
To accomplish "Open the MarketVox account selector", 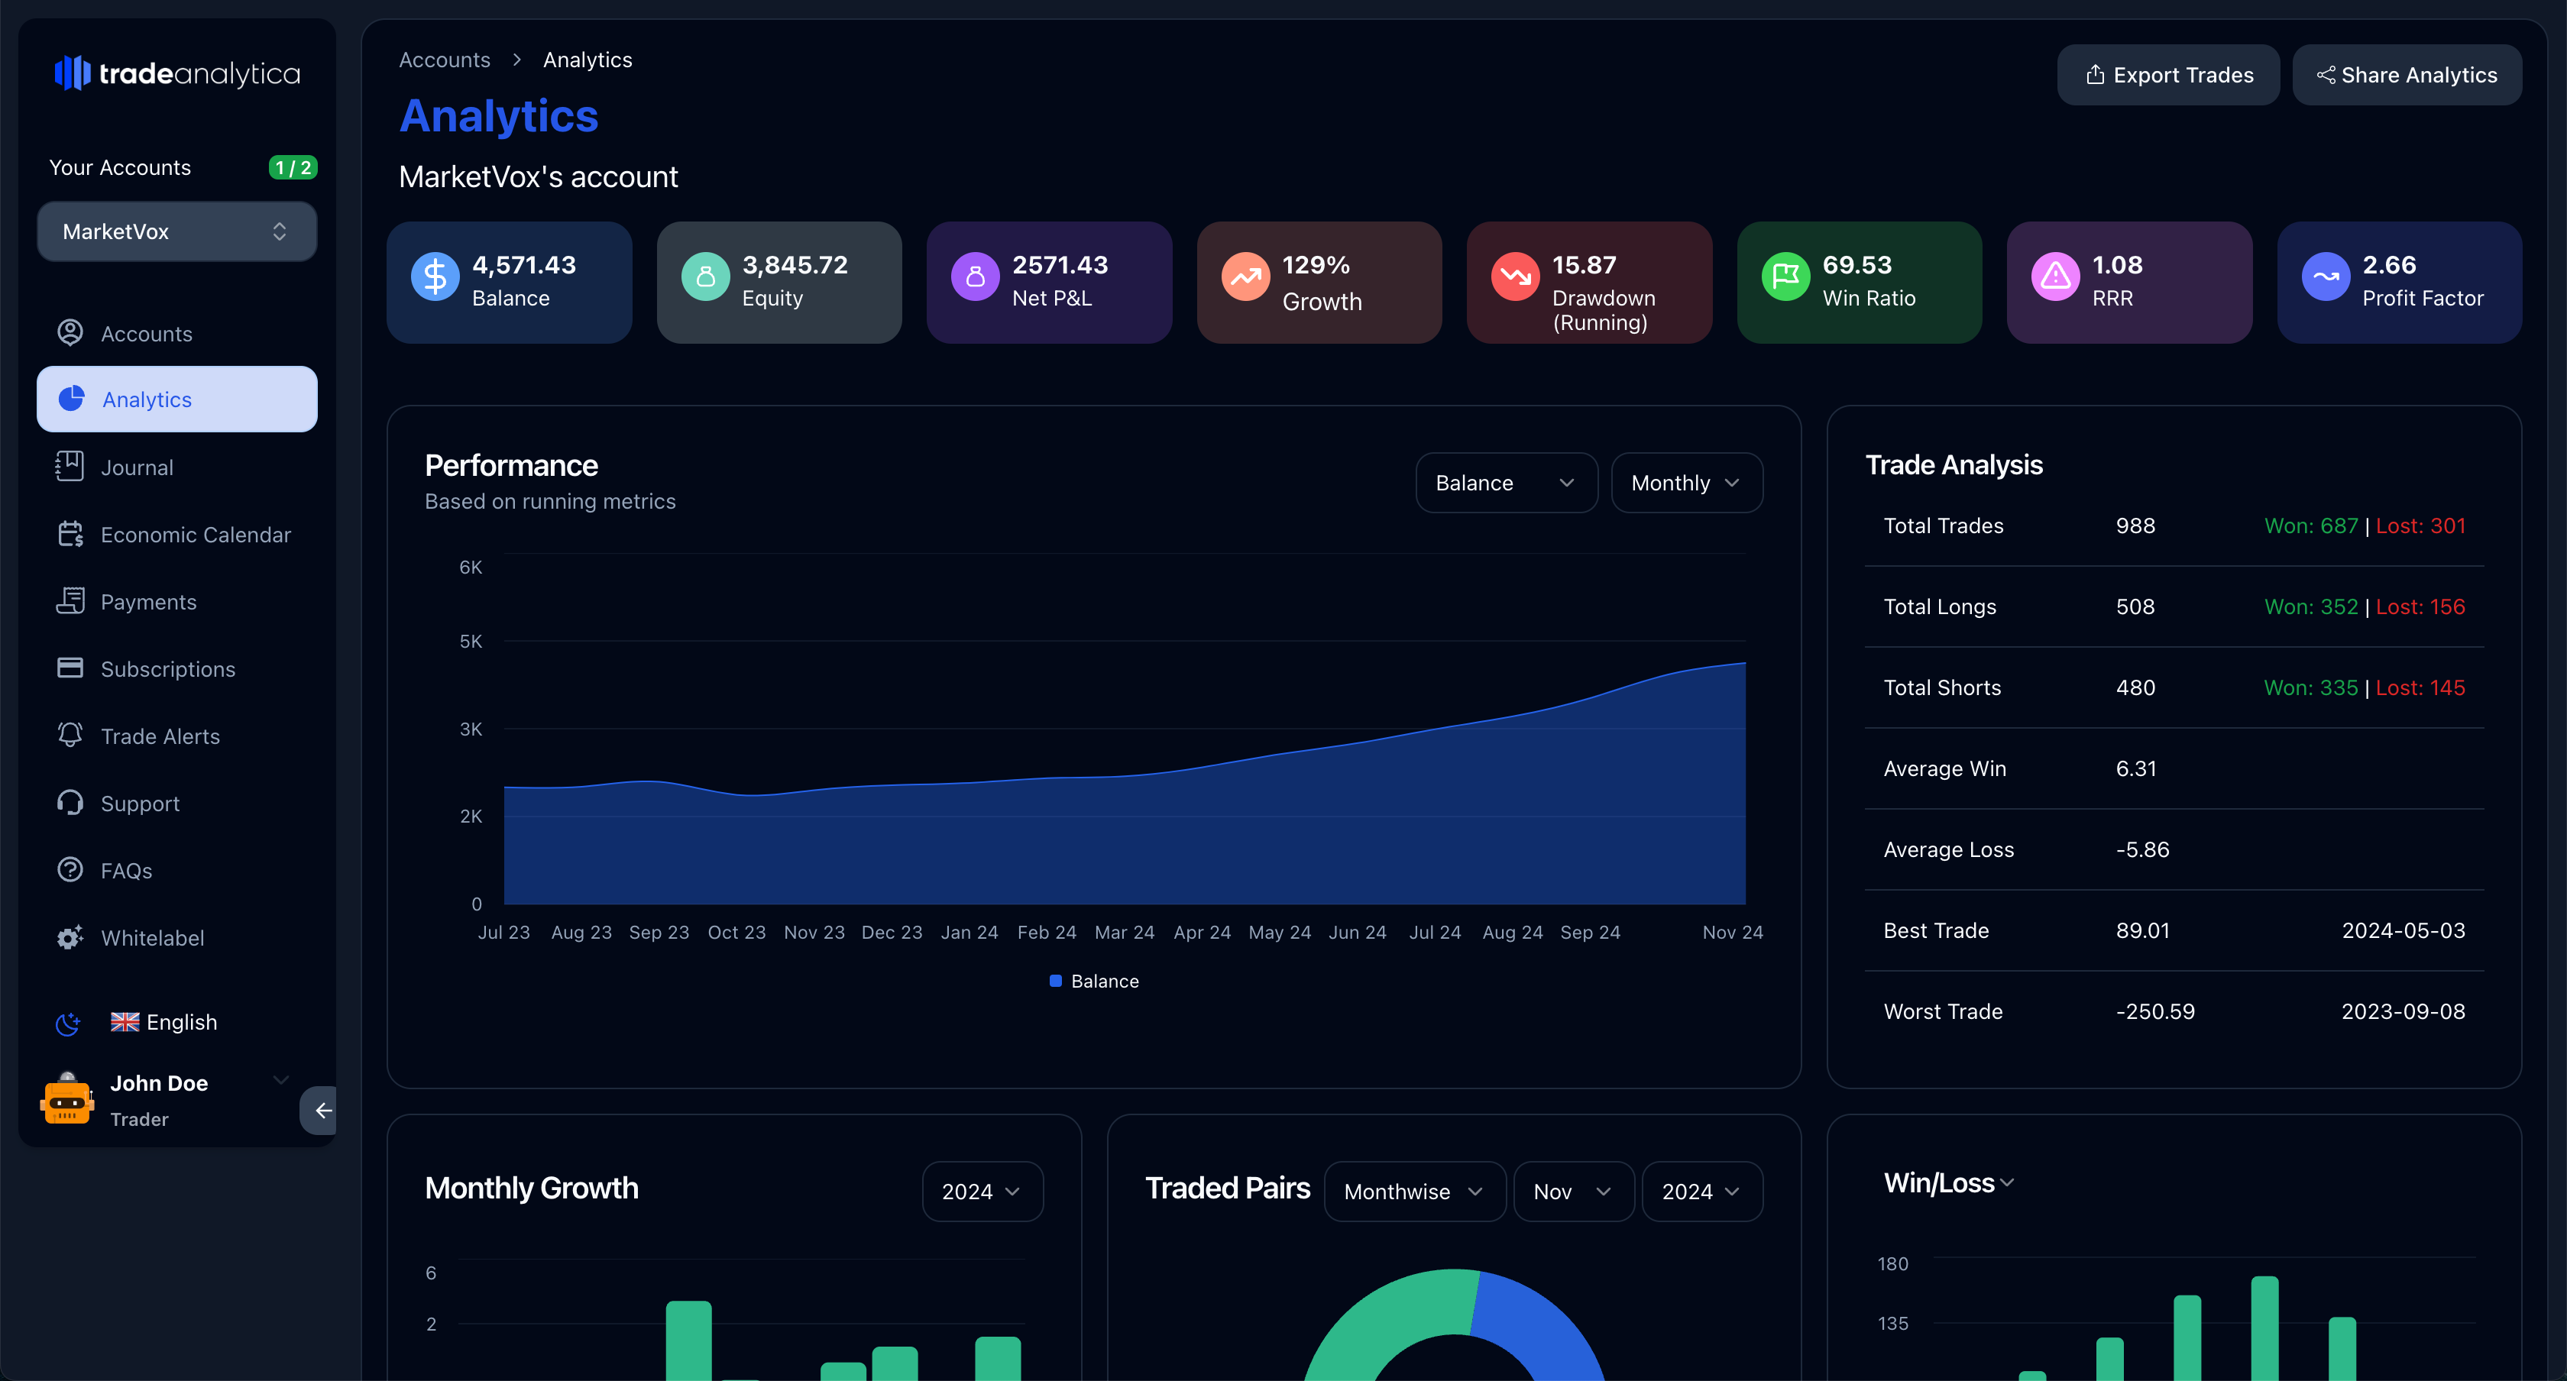I will [x=177, y=231].
